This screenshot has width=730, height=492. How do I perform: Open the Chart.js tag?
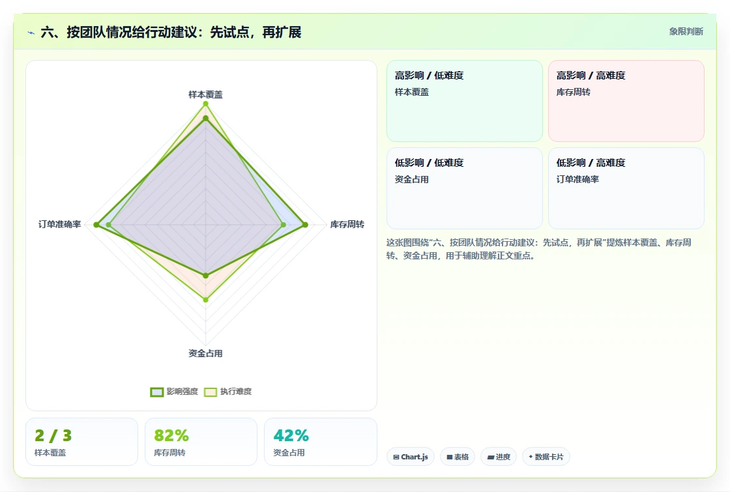click(x=411, y=457)
